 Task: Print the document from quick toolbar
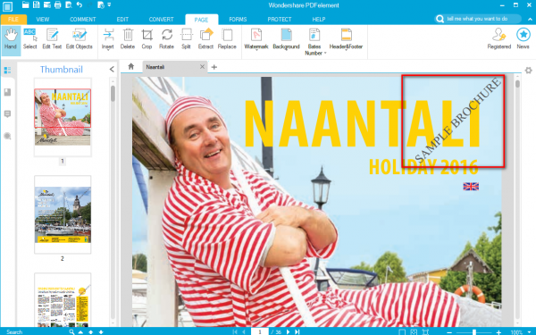tap(58, 4)
